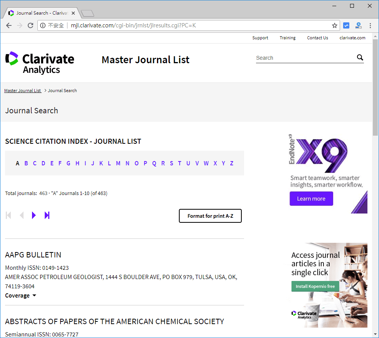Open the Support link

(x=260, y=38)
